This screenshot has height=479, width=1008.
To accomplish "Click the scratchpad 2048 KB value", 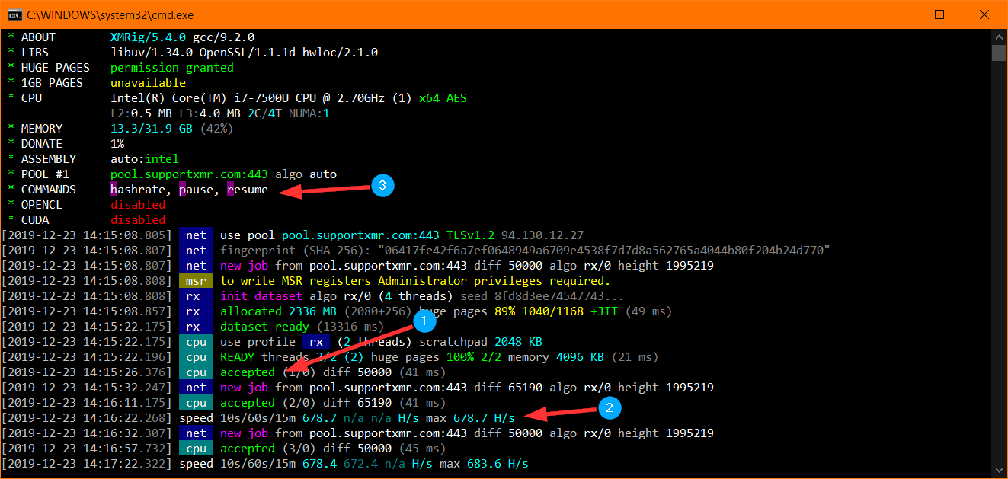I will (518, 341).
